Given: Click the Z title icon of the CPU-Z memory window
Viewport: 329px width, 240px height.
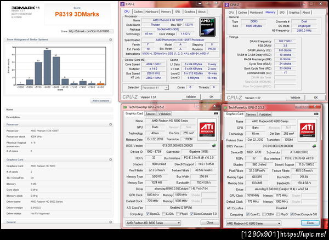Looking at the screenshot, I should coord(227,4).
